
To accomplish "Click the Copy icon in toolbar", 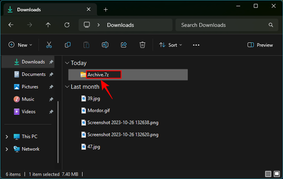I will tap(68, 45).
